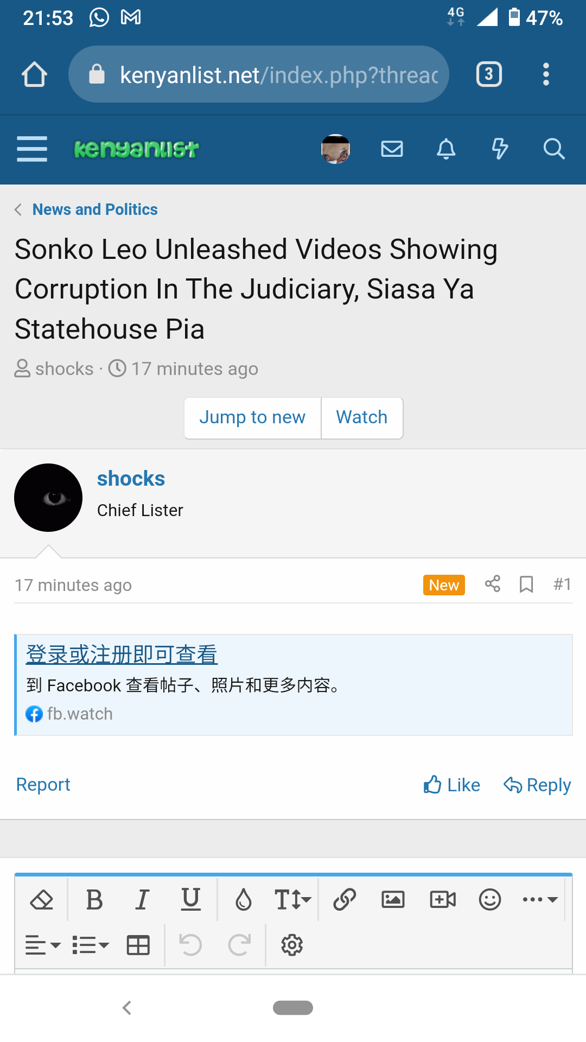Open the inbox envelope icon

392,149
